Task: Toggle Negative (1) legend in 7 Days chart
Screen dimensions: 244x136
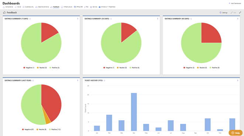Action: (29, 67)
